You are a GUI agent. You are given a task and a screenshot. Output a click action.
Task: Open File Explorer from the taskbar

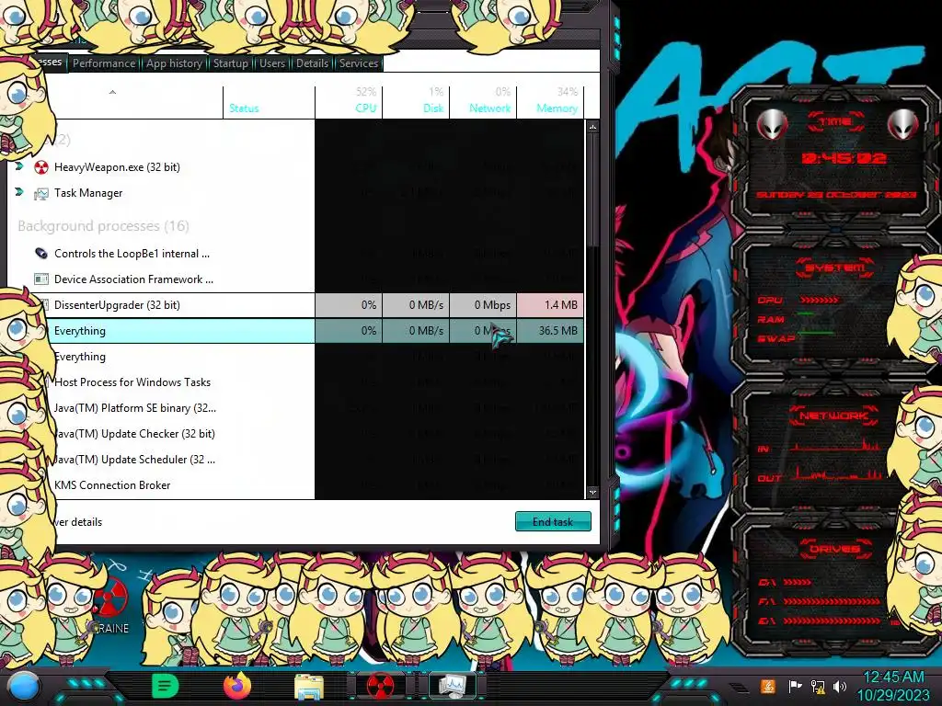coord(309,687)
